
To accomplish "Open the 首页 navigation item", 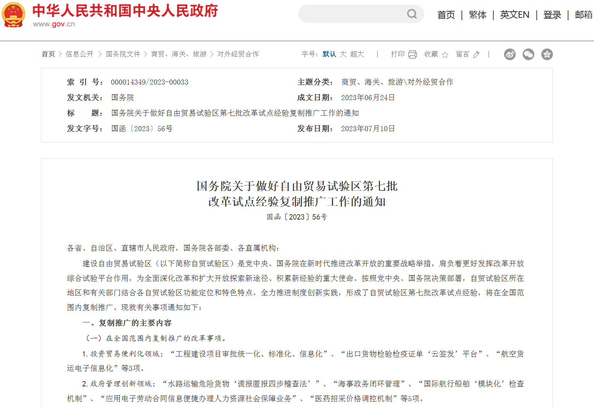I will [x=446, y=14].
